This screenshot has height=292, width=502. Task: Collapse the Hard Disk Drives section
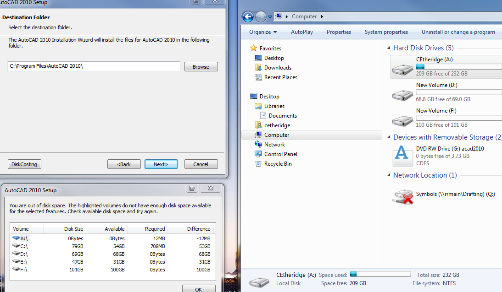(388, 48)
